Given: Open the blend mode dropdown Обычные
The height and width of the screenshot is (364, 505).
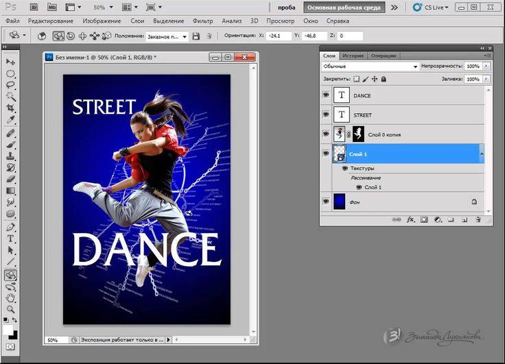Looking at the screenshot, I should click(x=370, y=66).
